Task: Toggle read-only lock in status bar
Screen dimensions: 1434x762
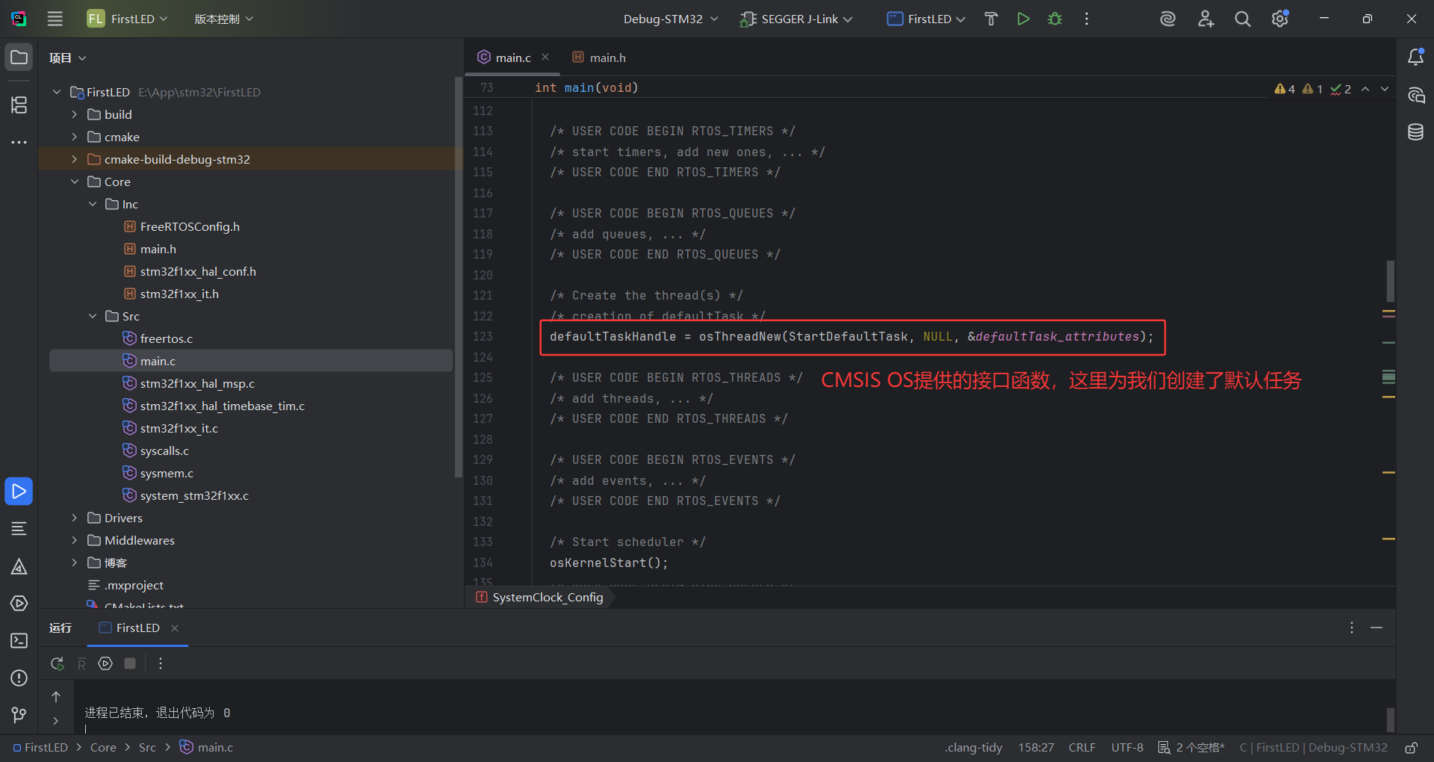Action: pyautogui.click(x=1412, y=748)
